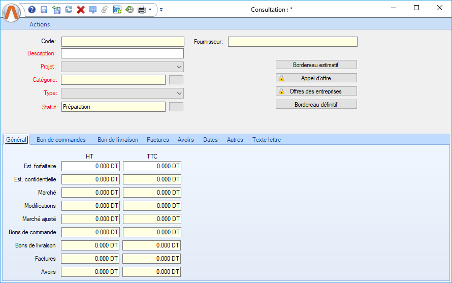Open the quick access toolbar customize arrow
This screenshot has height=283, width=452.
click(x=161, y=10)
